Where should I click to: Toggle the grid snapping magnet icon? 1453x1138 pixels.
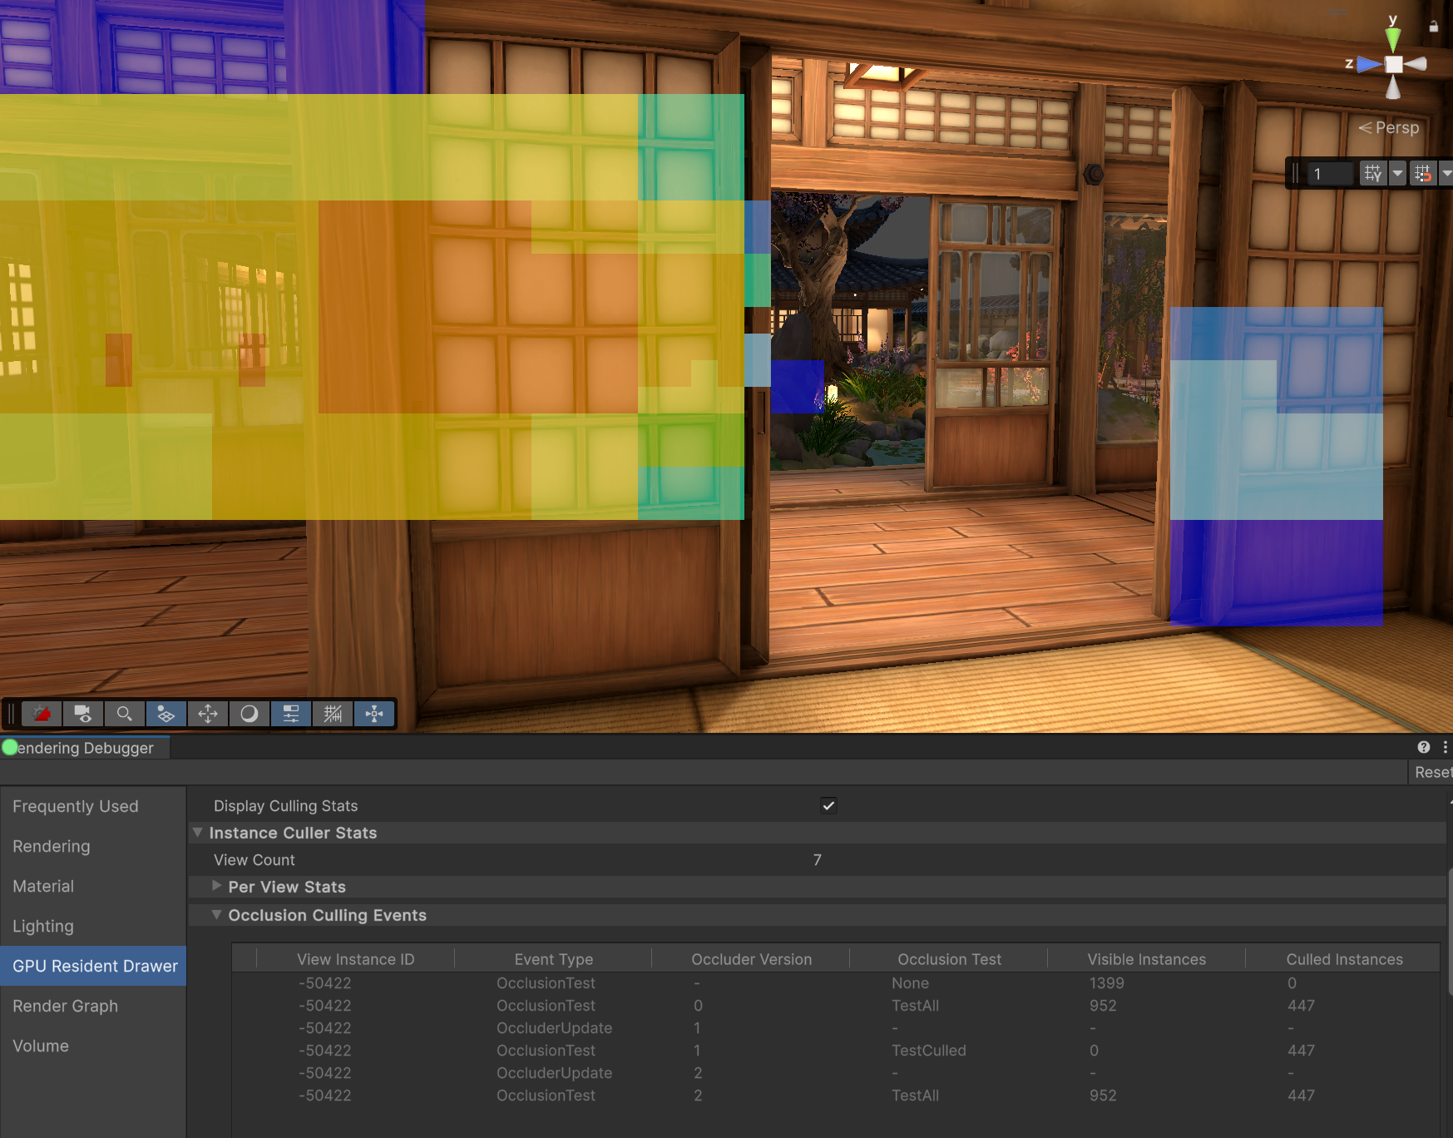coord(1423,174)
